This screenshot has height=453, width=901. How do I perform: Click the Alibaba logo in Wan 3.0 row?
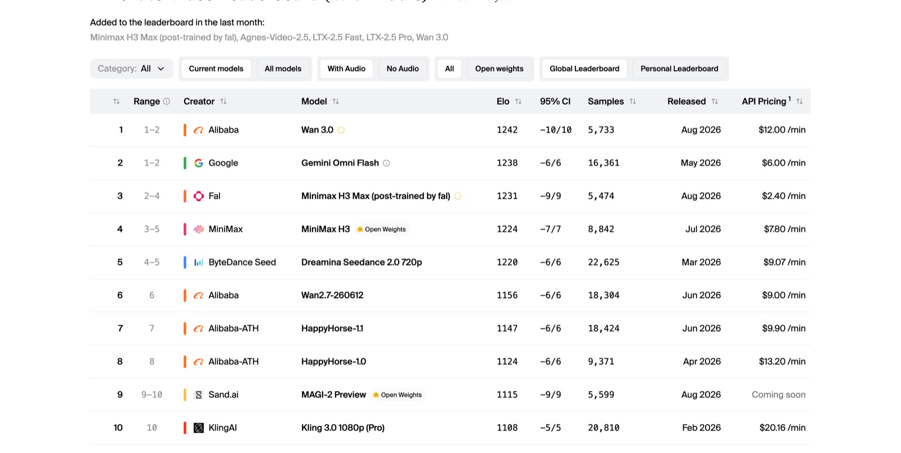point(198,130)
